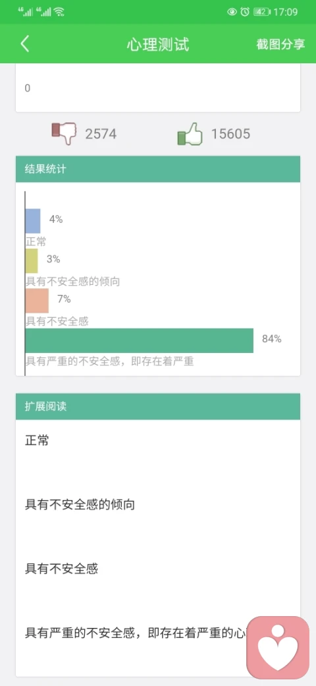Viewport: 316px width, 686px height.
Task: Open the pink heart floating icon
Action: (278, 648)
